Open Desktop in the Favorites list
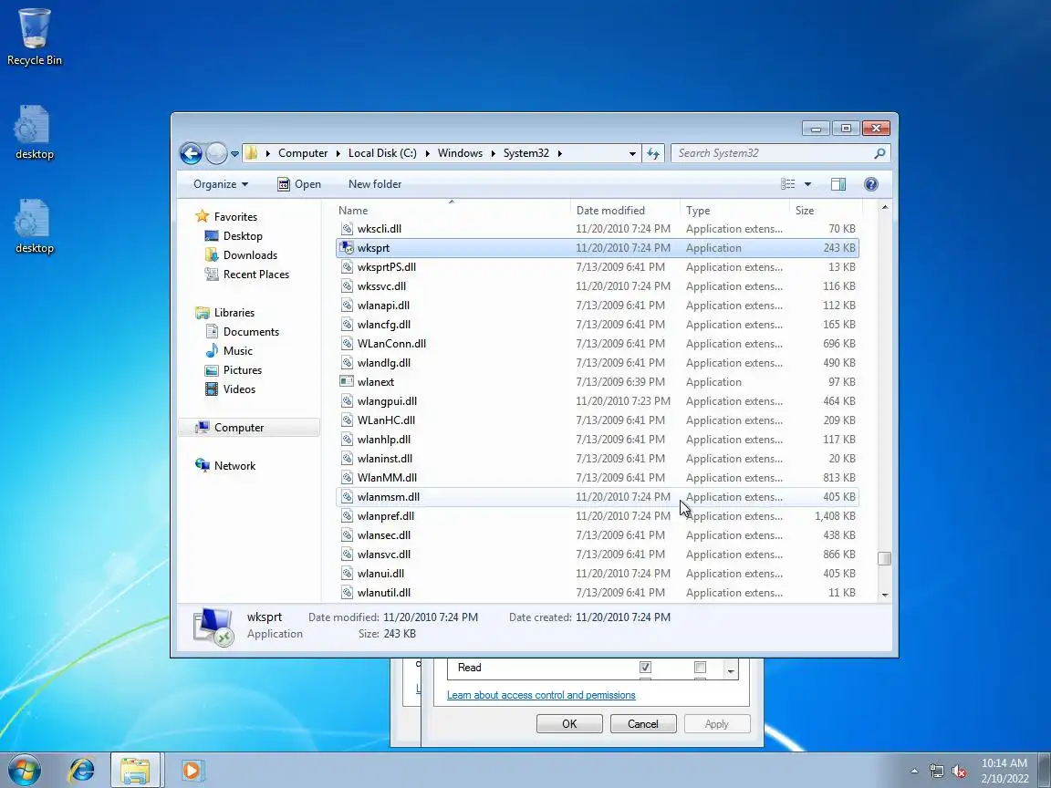Viewport: 1051px width, 788px height. click(x=243, y=236)
